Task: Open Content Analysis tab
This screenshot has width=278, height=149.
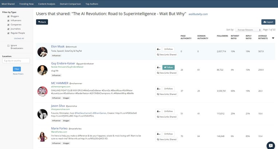Action: (x=47, y=4)
